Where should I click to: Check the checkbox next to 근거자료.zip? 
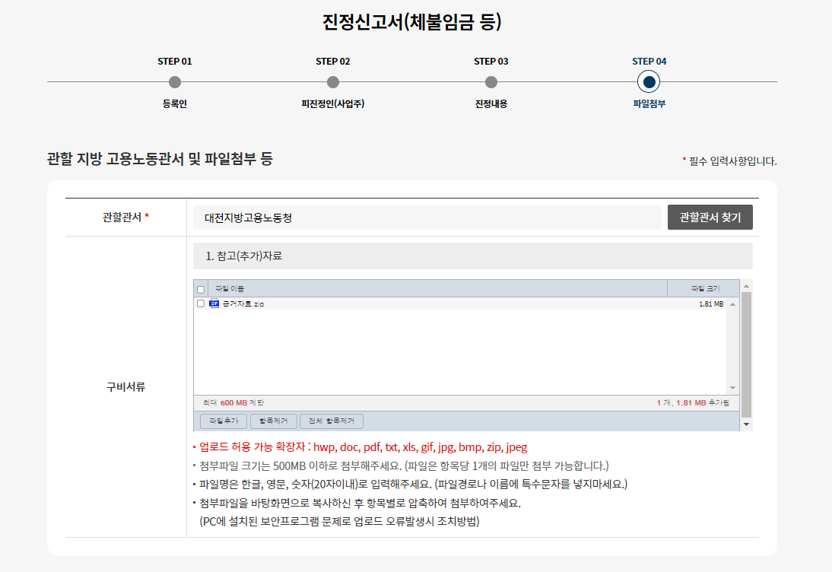(x=199, y=303)
